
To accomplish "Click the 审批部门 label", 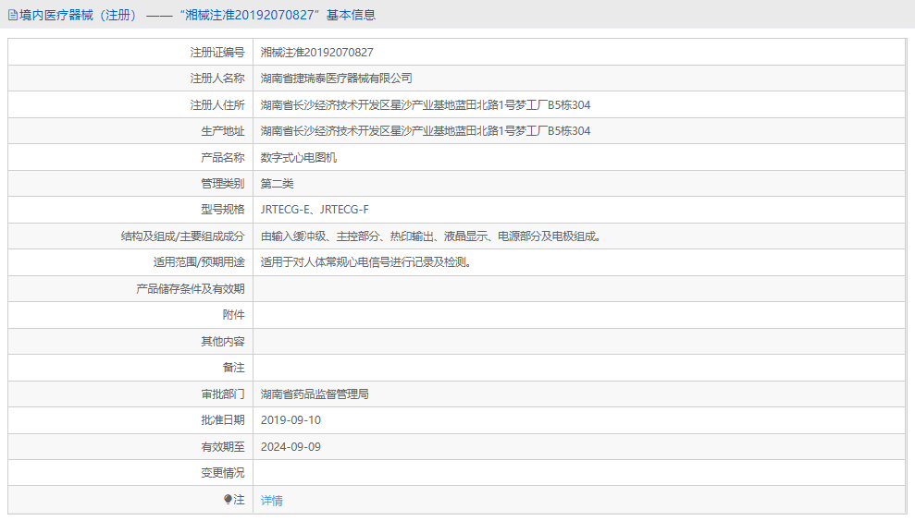I will pos(223,394).
